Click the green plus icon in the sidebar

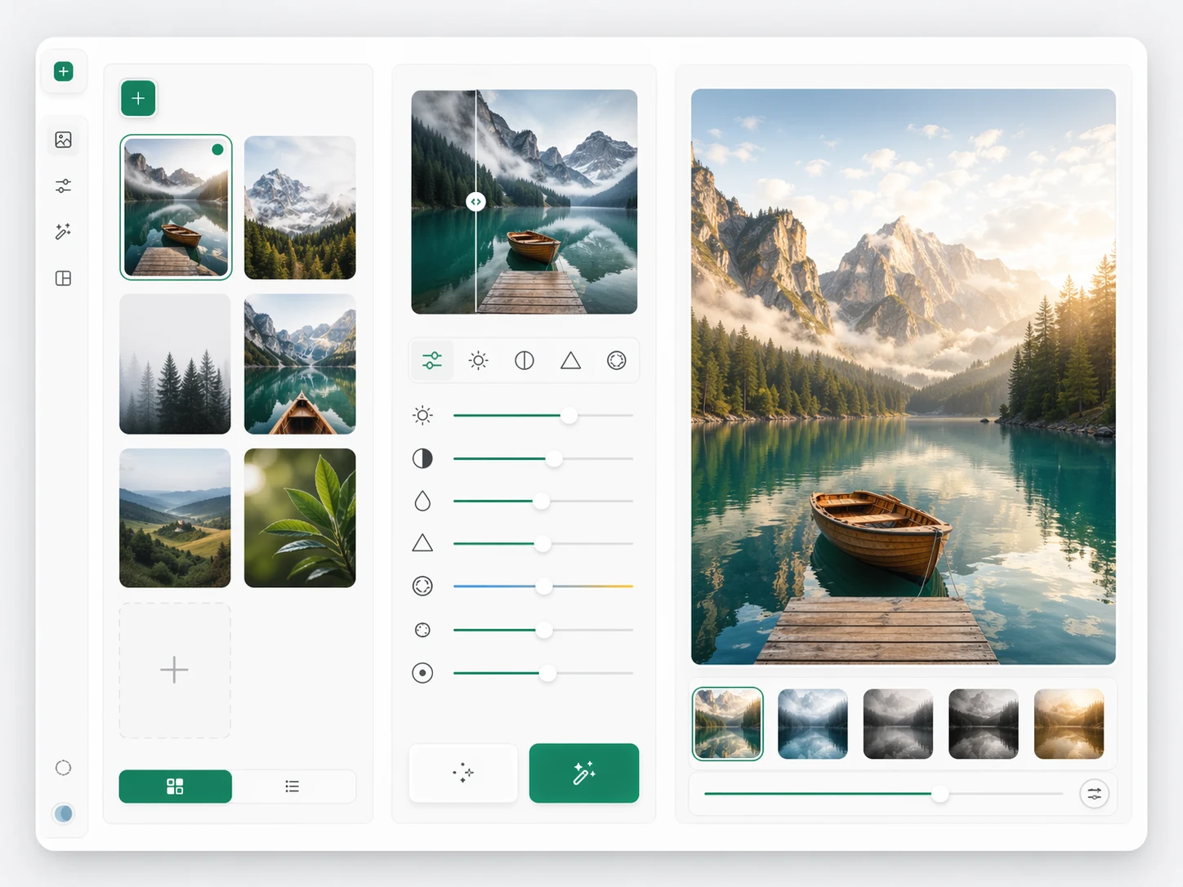pos(64,72)
